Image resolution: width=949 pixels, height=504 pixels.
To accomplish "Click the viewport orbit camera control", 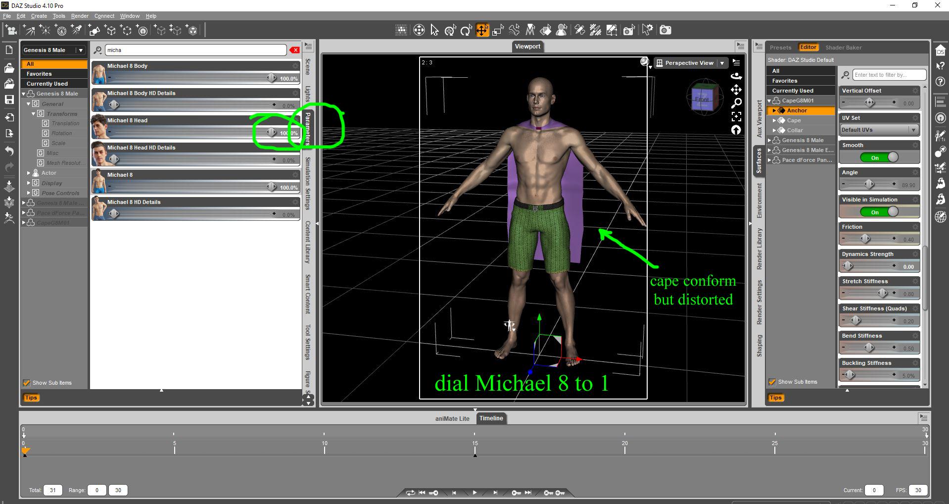I will pos(736,76).
